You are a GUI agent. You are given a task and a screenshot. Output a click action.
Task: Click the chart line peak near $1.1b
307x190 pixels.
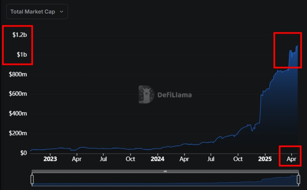[x=297, y=46]
